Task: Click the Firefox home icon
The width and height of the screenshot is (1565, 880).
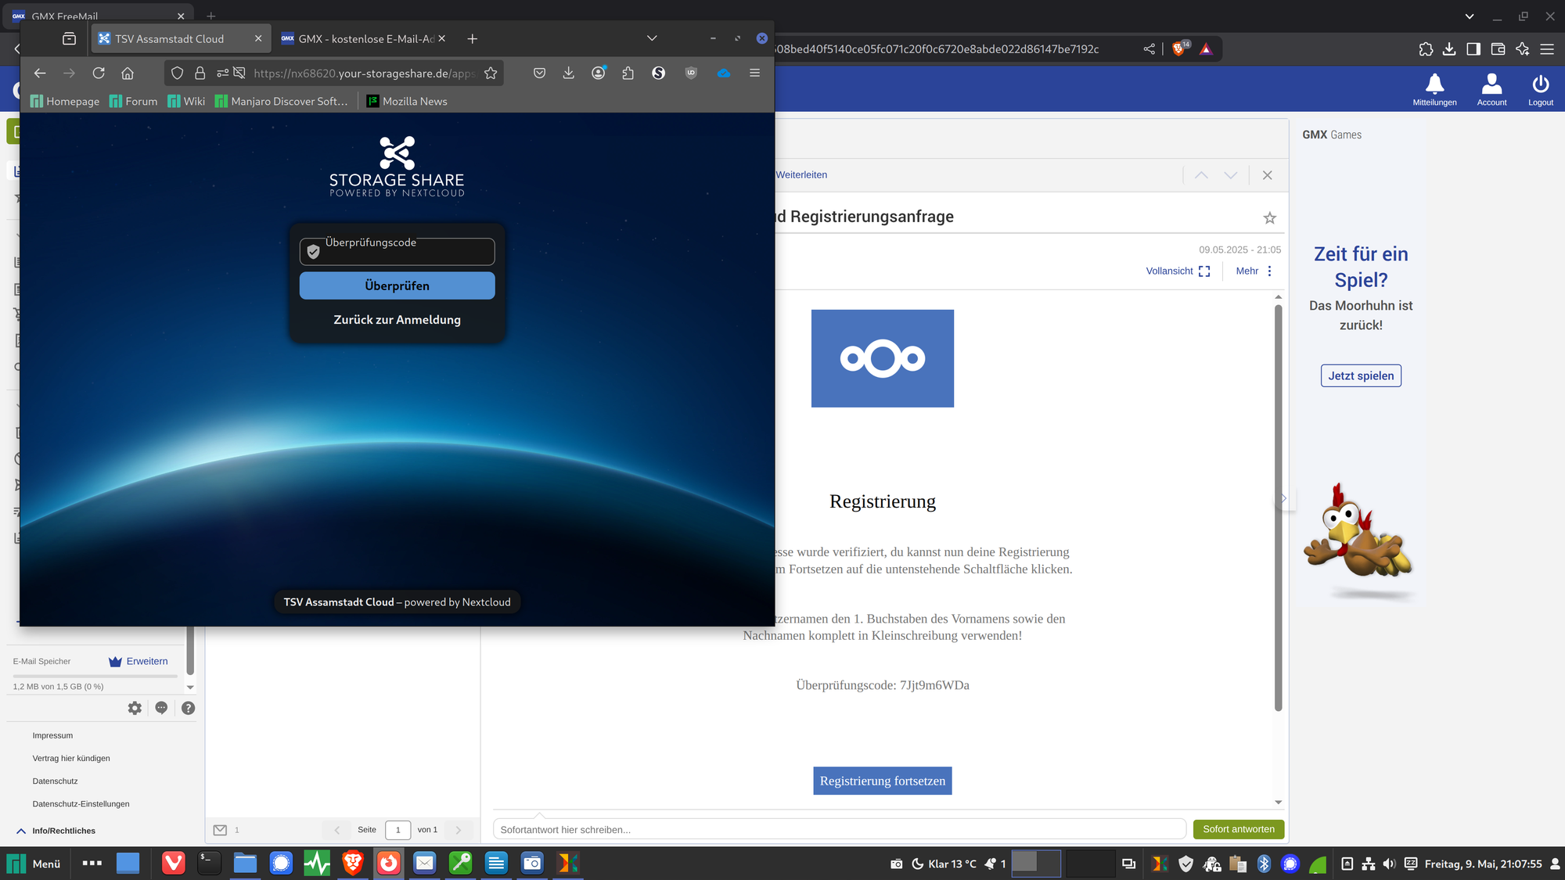Action: click(128, 73)
